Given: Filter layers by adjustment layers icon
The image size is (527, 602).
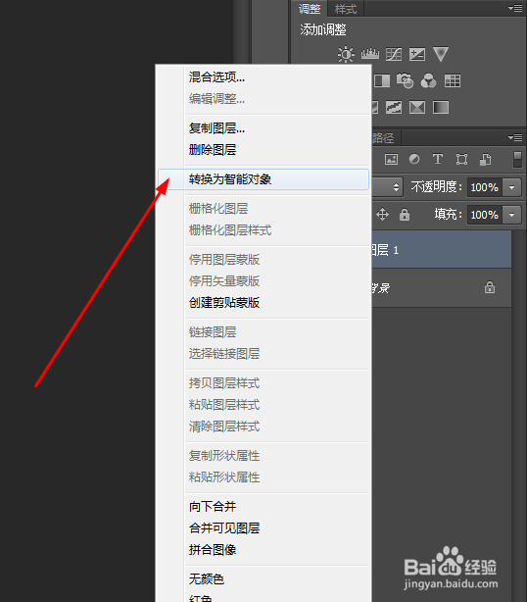Looking at the screenshot, I should (x=414, y=159).
